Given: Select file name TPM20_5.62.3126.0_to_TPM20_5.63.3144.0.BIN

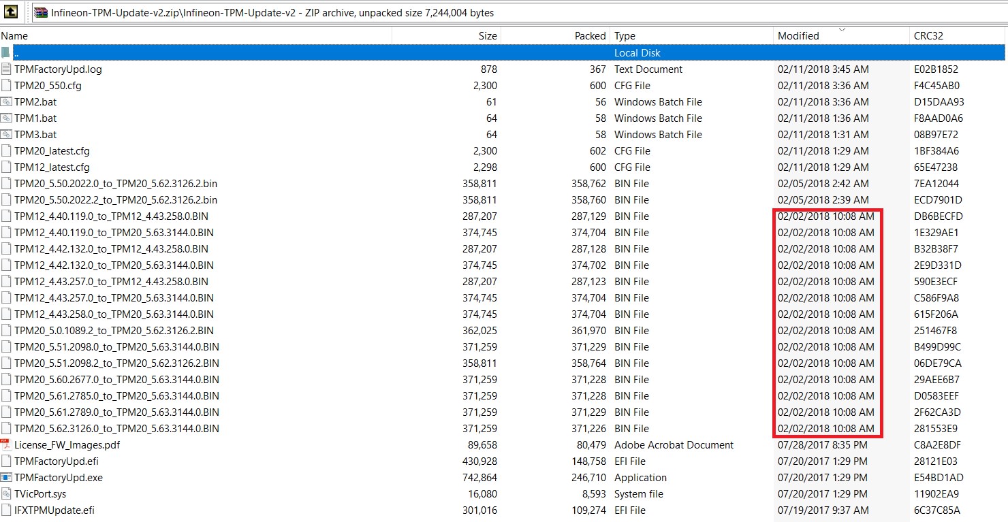Looking at the screenshot, I should pos(116,429).
